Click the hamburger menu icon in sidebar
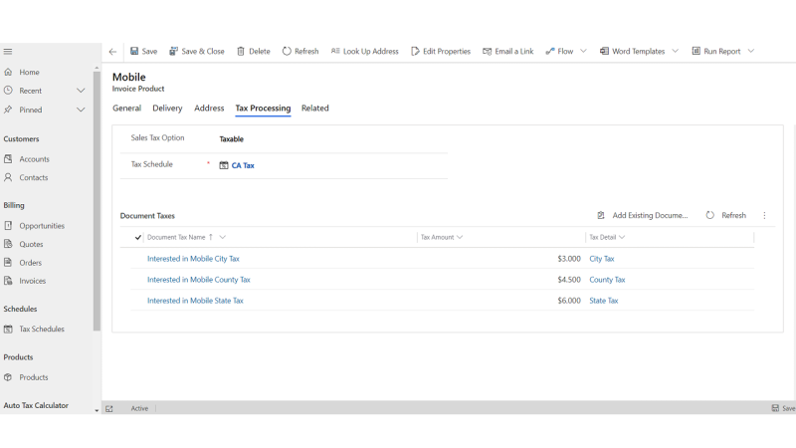 coord(7,51)
